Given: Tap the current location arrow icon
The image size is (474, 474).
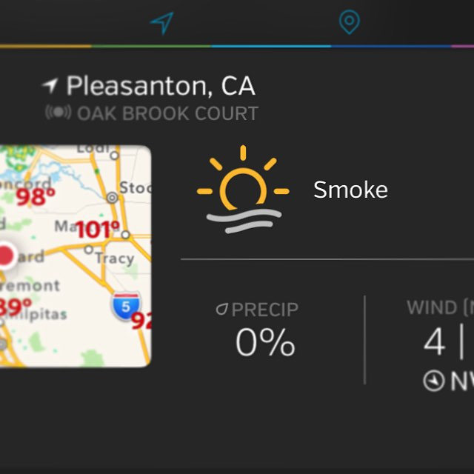Looking at the screenshot, I should click(162, 23).
